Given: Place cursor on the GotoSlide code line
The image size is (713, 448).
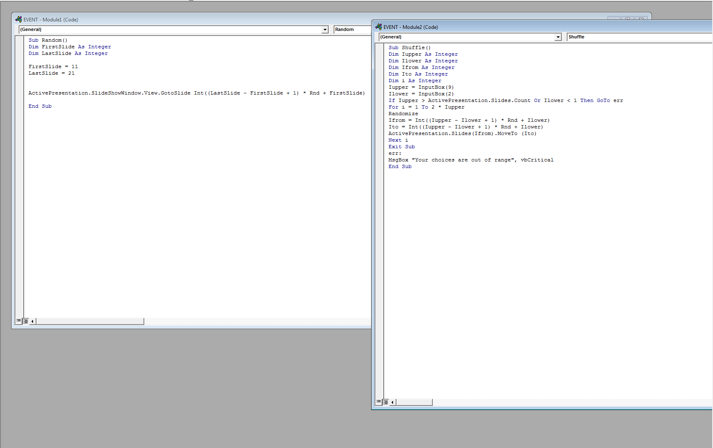Looking at the screenshot, I should pos(196,93).
